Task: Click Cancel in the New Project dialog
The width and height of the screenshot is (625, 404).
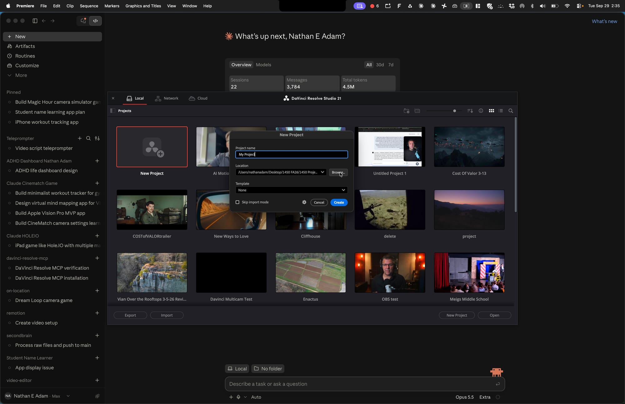Action: [x=319, y=202]
